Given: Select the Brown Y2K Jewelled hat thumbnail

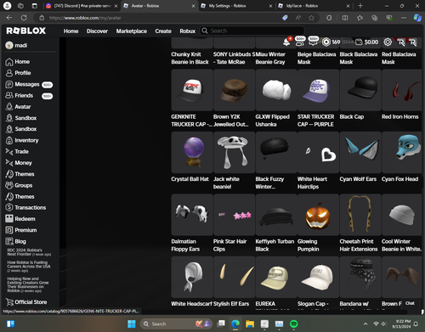Looking at the screenshot, I should [x=234, y=90].
